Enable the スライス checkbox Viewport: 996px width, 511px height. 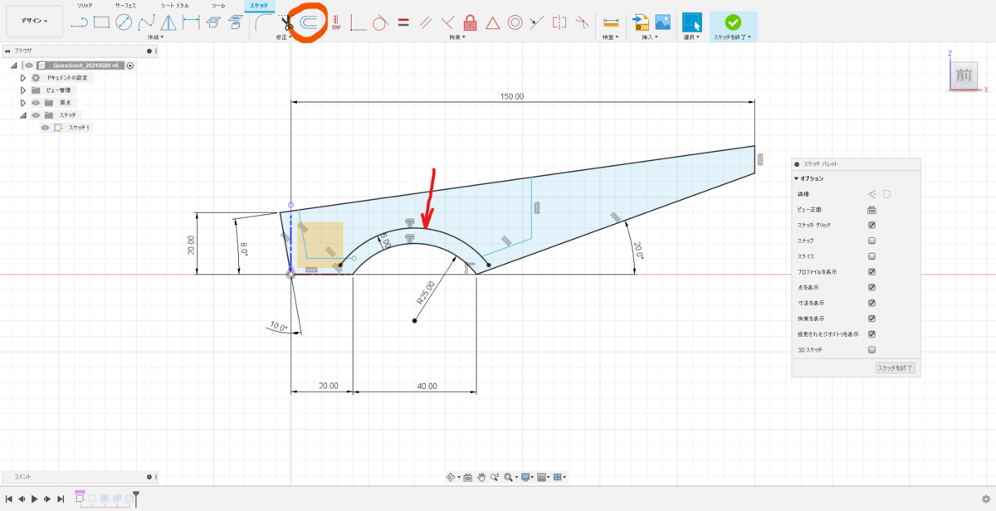point(871,256)
